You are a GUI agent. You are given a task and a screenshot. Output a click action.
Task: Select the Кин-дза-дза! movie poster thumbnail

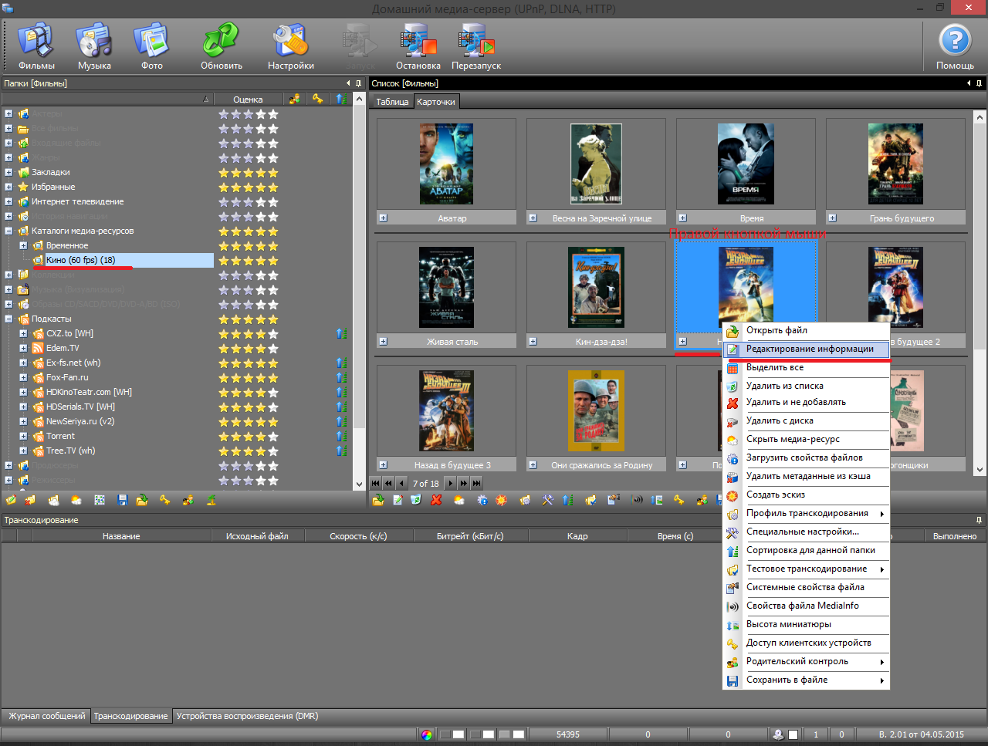(x=596, y=287)
